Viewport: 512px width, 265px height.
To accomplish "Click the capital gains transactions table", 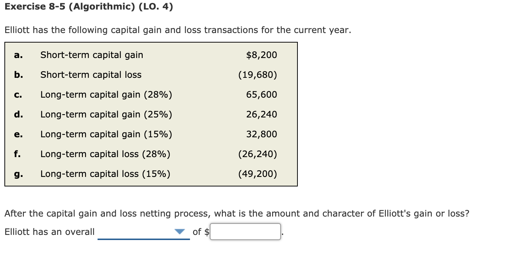I will 150,114.
